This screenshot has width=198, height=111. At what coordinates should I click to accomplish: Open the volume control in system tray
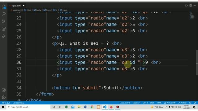point(176,107)
